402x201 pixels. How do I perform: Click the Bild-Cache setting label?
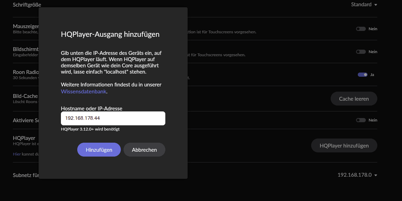coord(25,96)
